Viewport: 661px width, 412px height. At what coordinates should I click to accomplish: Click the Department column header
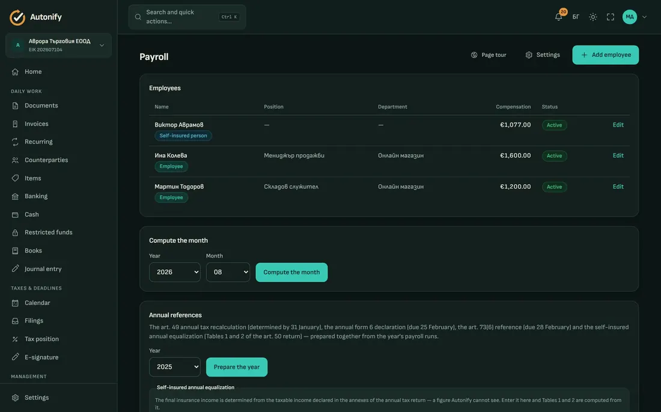392,107
